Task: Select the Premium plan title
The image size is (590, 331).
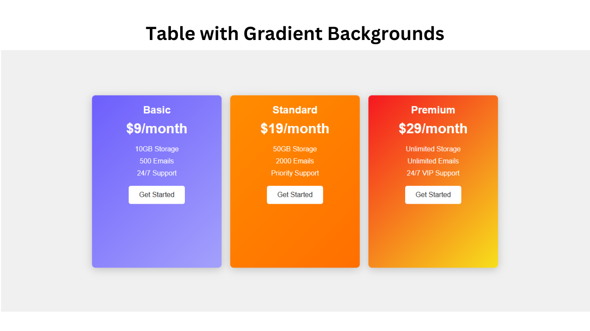Action: [433, 110]
